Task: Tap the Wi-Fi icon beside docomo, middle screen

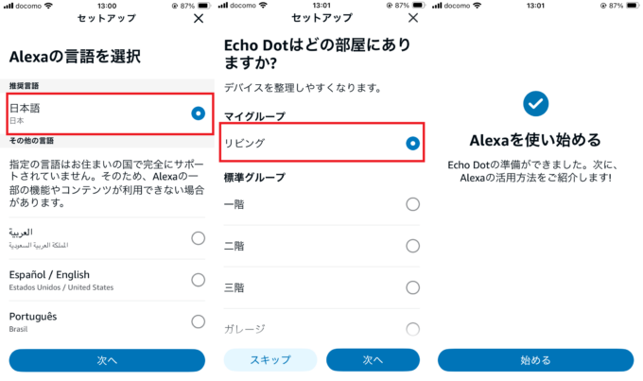Action: pos(263,6)
